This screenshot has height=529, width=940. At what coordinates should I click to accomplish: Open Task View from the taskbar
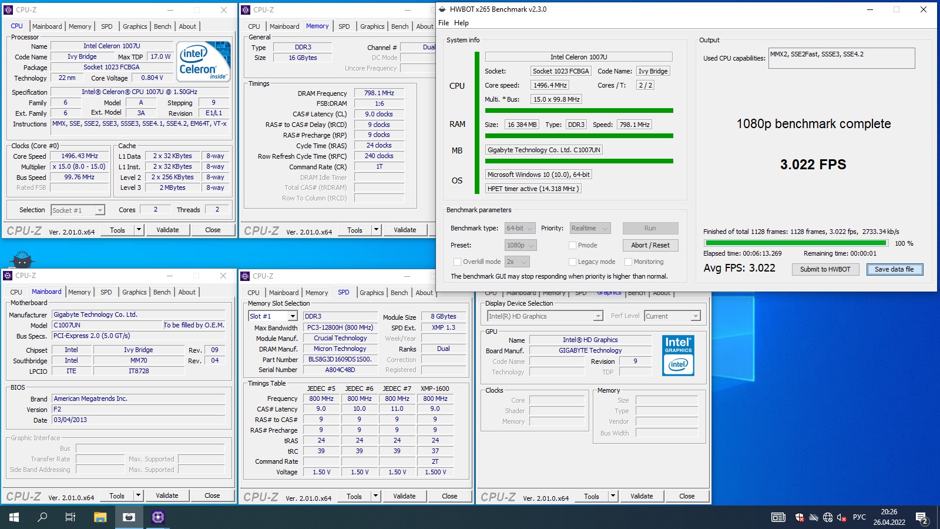(70, 517)
